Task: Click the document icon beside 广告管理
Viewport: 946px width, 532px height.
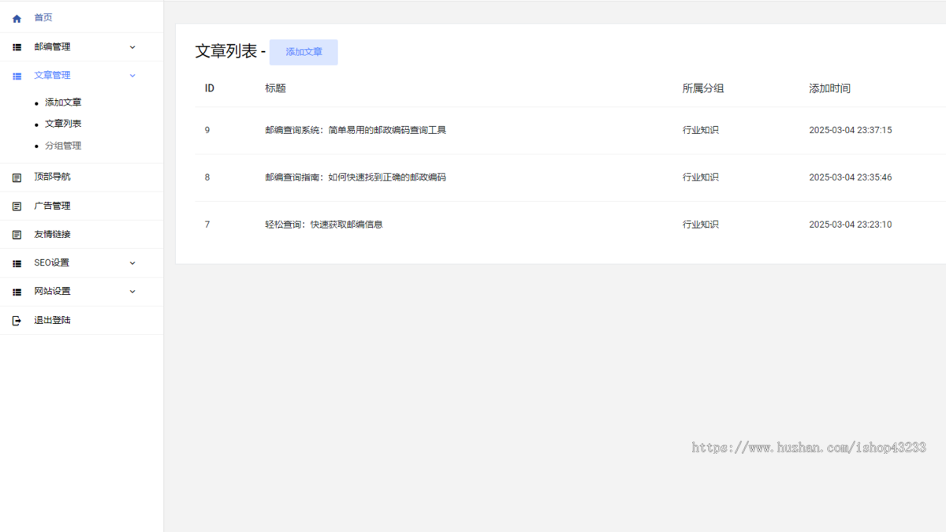Action: pyautogui.click(x=17, y=206)
